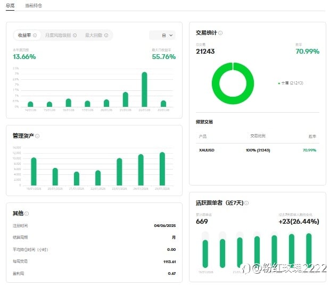Click the info icon next to 管理资产
This screenshot has height=287, width=330.
click(37, 136)
